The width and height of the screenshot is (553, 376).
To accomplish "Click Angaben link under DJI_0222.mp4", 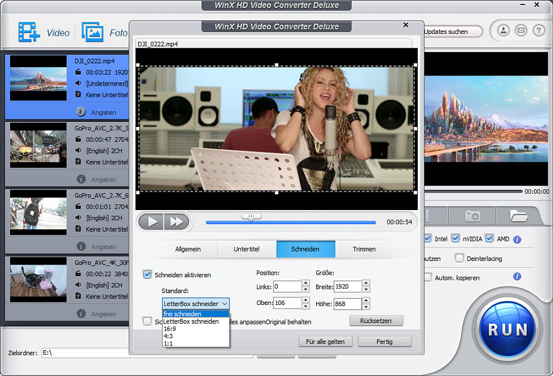I will 103,113.
